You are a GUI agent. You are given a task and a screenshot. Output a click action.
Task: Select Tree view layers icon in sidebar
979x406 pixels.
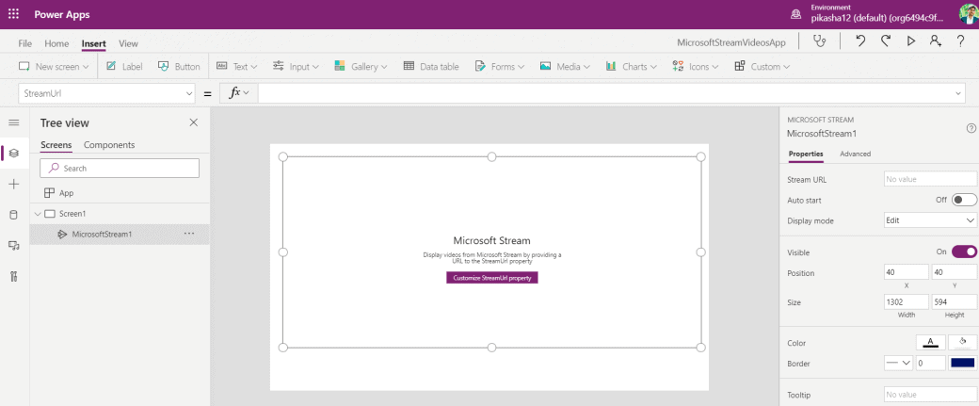coord(14,153)
